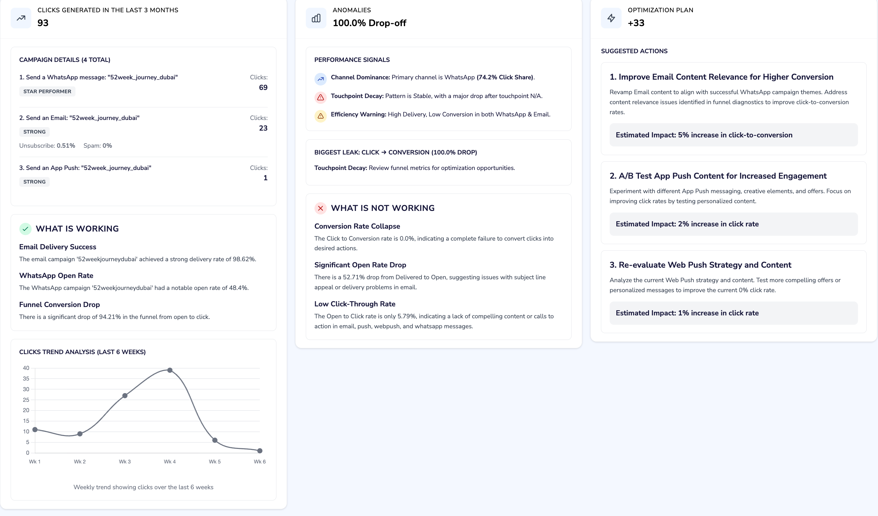Click the CAMPAIGN DETAILS (4 TOTAL) header
The width and height of the screenshot is (878, 516).
(65, 60)
